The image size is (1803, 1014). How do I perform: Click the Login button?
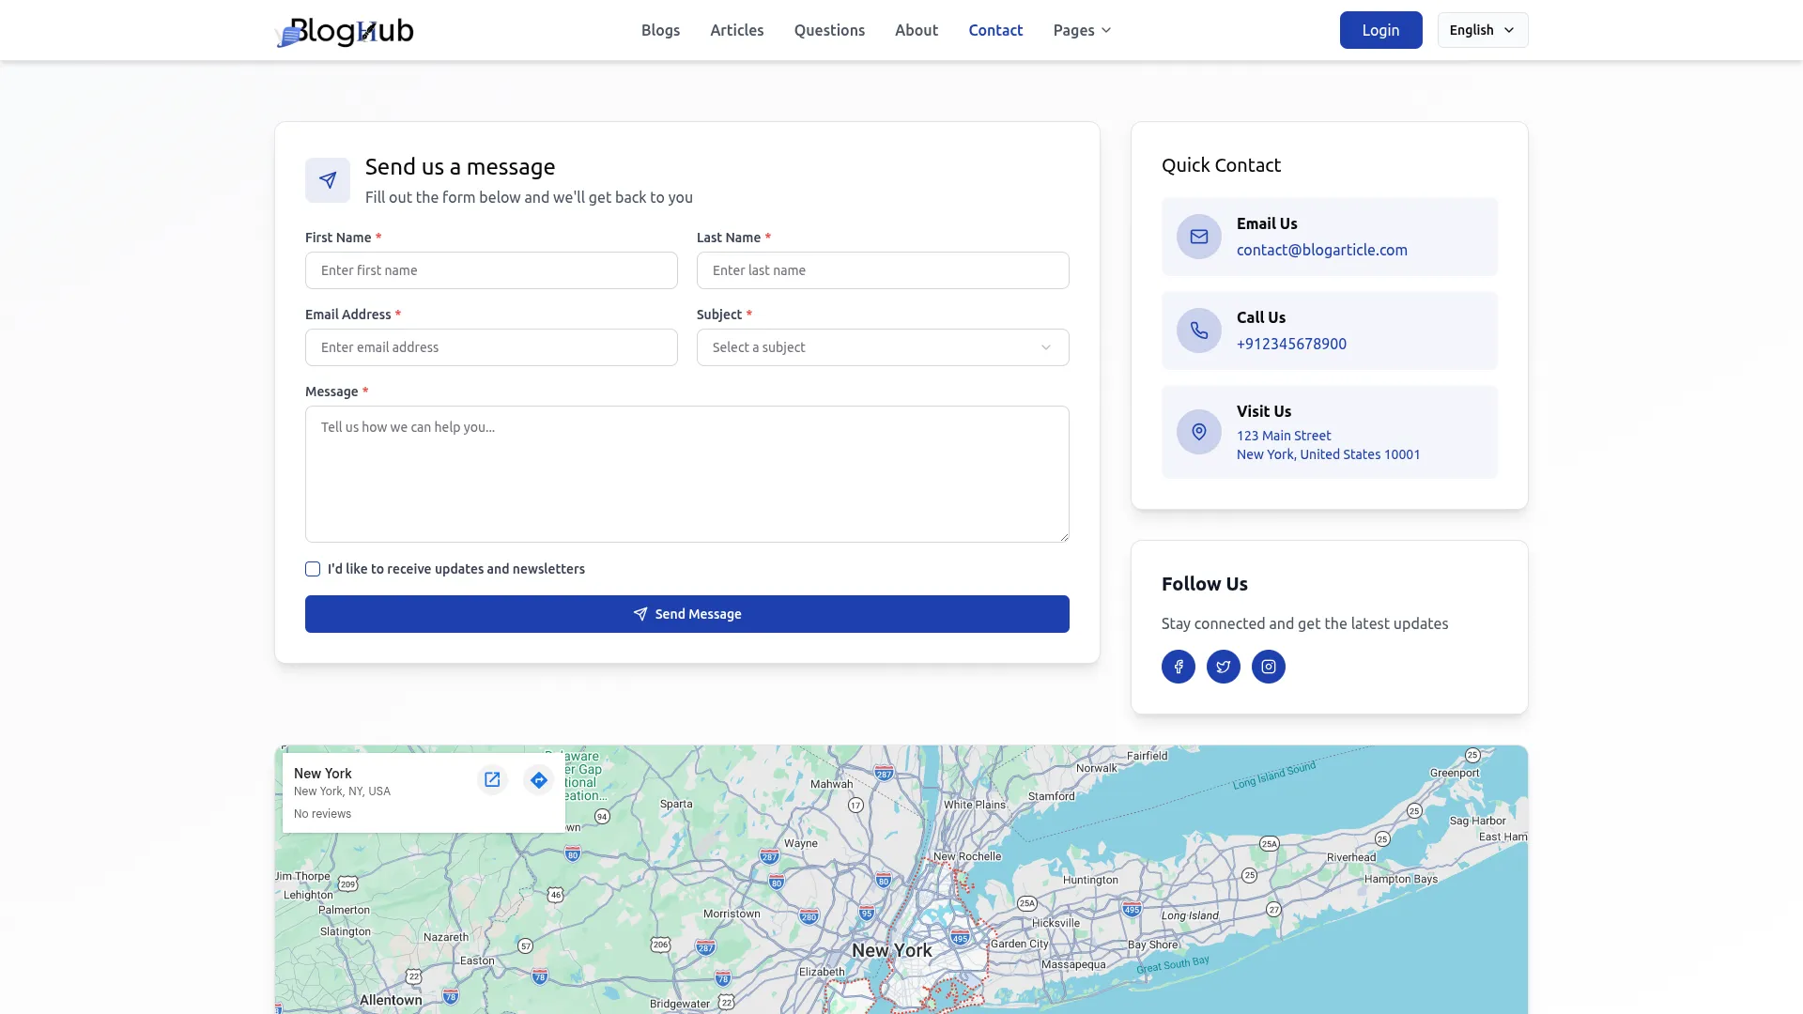(x=1380, y=30)
